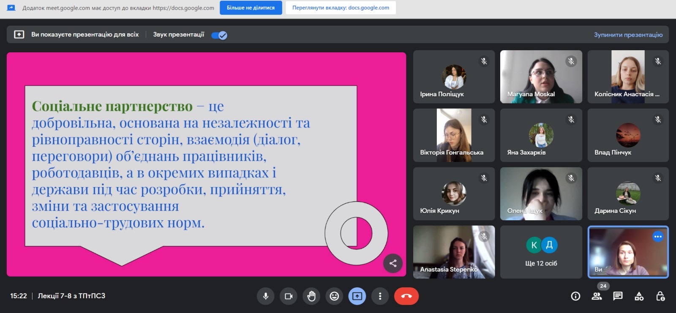Open options on your own video tile
The image size is (676, 313).
(657, 237)
